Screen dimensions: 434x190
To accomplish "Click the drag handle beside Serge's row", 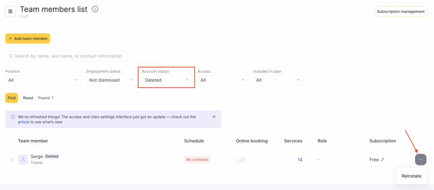I will tap(11, 160).
